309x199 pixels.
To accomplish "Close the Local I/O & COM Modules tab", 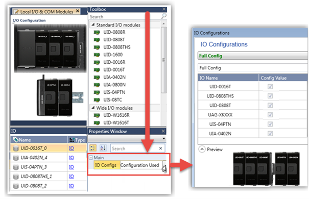I will (x=78, y=11).
